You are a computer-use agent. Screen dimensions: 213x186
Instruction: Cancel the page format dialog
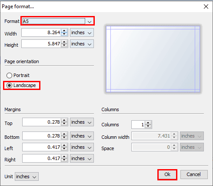click(194, 174)
